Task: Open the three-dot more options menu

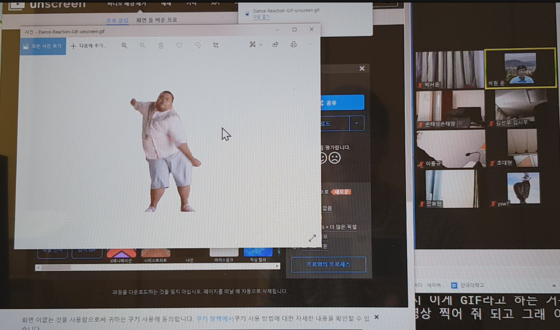Action: pos(311,45)
